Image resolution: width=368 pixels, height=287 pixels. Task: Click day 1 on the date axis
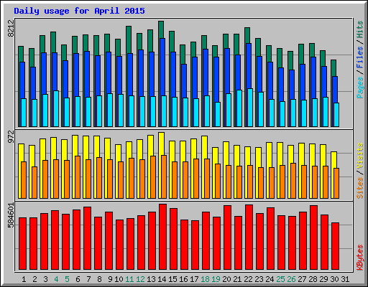pos(24,279)
